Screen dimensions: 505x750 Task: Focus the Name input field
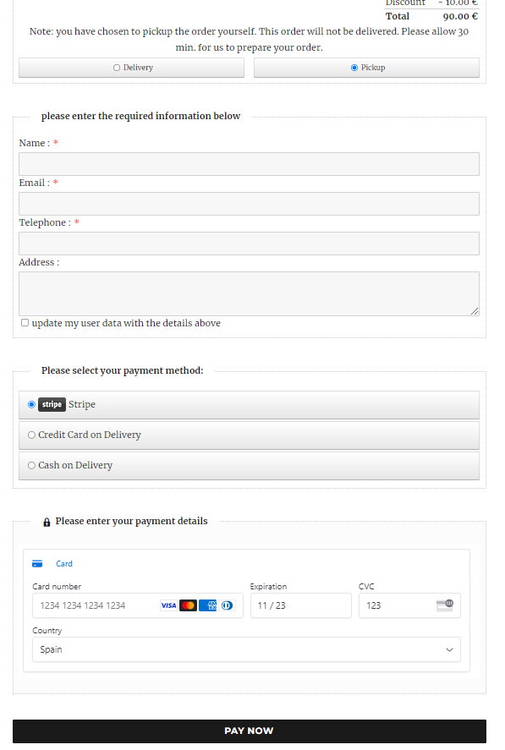point(249,164)
